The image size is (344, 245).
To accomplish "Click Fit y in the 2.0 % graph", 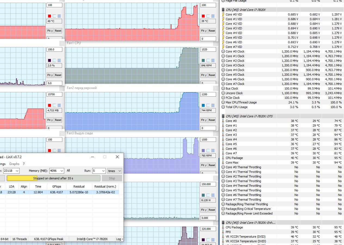I will click(50, 75).
